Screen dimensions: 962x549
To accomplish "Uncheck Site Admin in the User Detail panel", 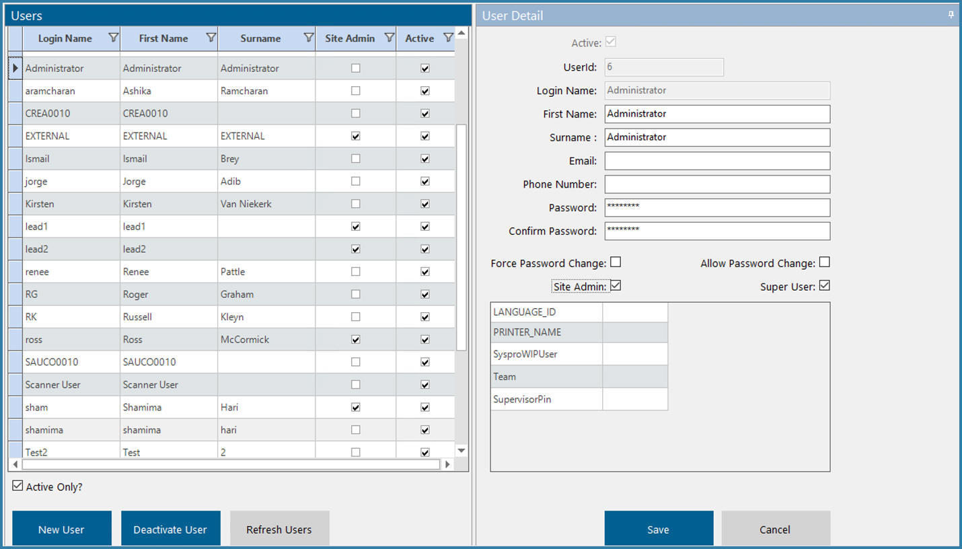I will 615,285.
